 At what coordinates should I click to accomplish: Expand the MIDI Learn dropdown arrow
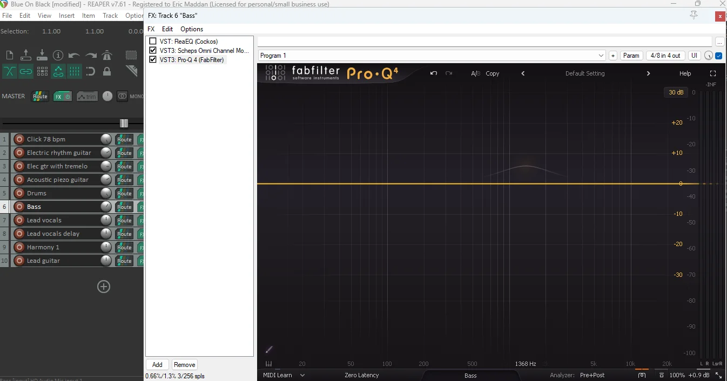pyautogui.click(x=302, y=375)
